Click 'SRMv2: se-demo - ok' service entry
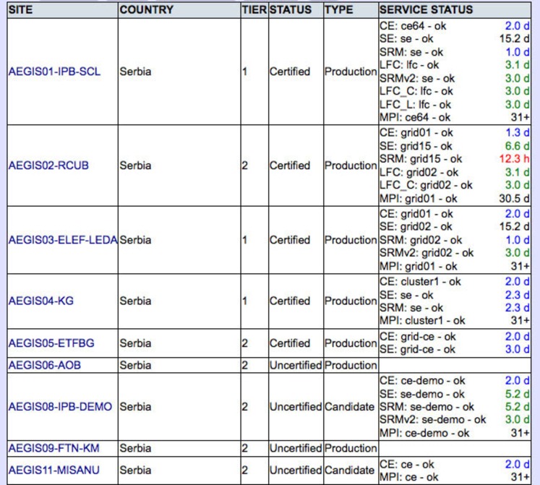This screenshot has width=540, height=485. click(432, 419)
